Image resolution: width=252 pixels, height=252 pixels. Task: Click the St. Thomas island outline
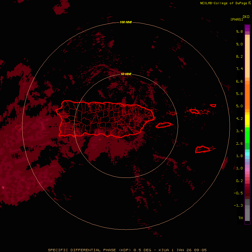point(194,111)
